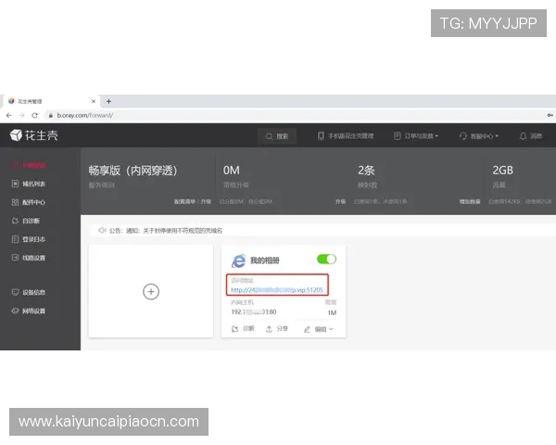Click the 花生壳 logo

pos(33,135)
